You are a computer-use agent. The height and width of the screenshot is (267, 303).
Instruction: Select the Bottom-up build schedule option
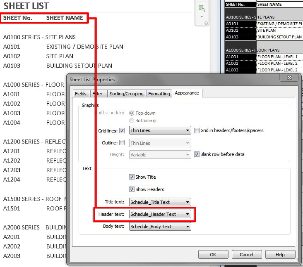131,121
